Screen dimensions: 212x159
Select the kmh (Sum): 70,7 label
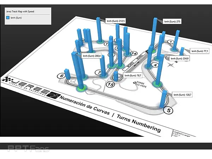tap(133, 75)
